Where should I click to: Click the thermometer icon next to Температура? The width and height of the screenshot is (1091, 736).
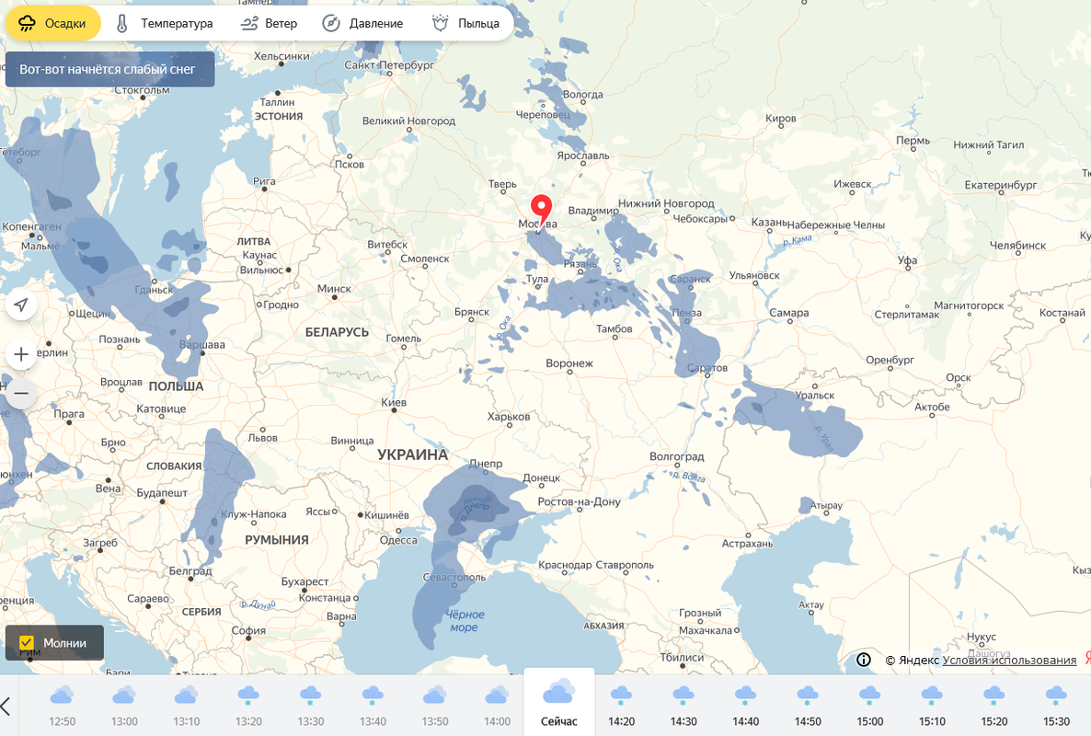(x=122, y=24)
